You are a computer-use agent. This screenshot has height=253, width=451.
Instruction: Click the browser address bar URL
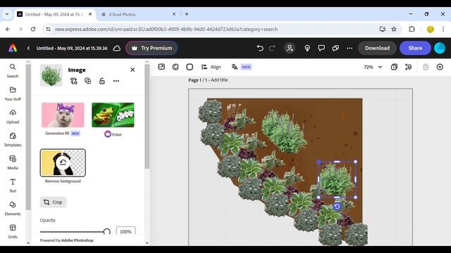(x=166, y=30)
